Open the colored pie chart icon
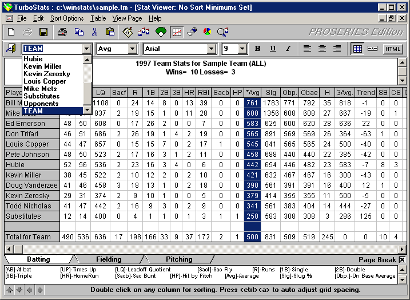The height and width of the screenshot is (300, 410). (x=208, y=32)
